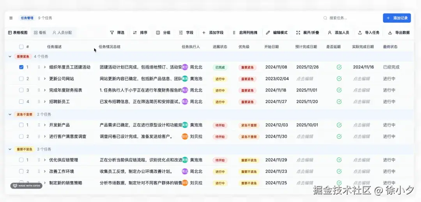The width and height of the screenshot is (421, 202).
Task: Expand the 更新公司网站 row chevron
Action: click(45, 79)
